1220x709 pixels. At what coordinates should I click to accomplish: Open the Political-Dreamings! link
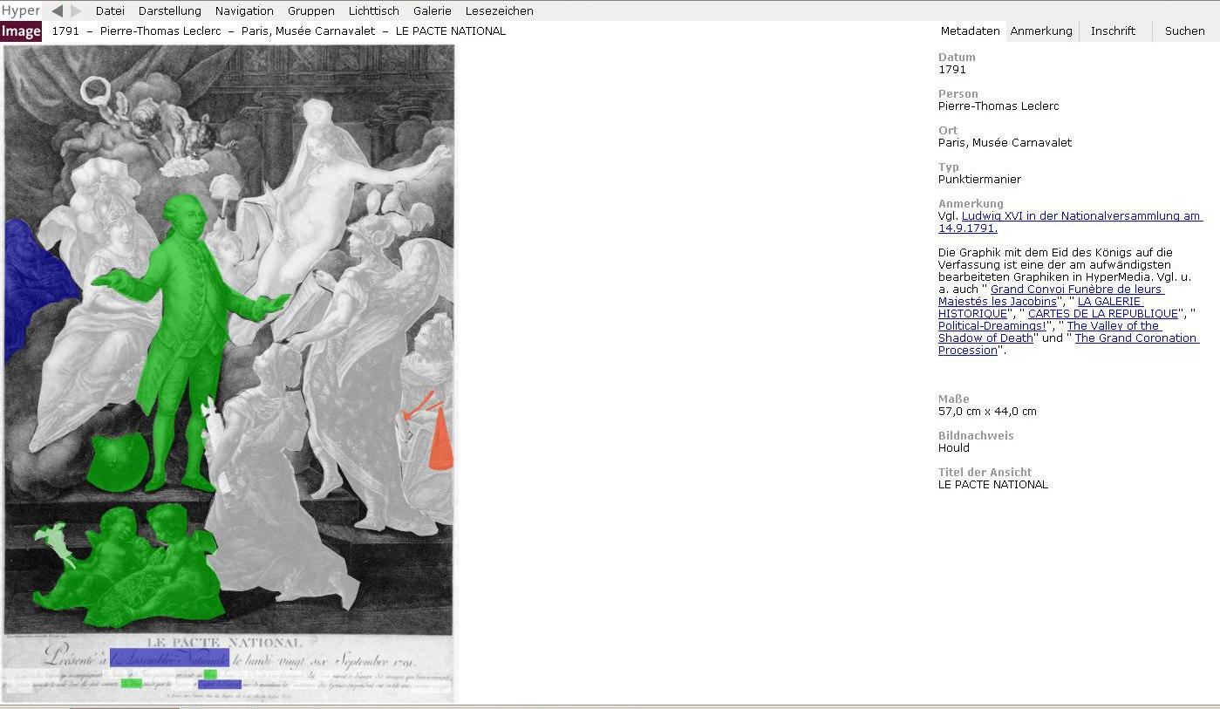coord(992,325)
